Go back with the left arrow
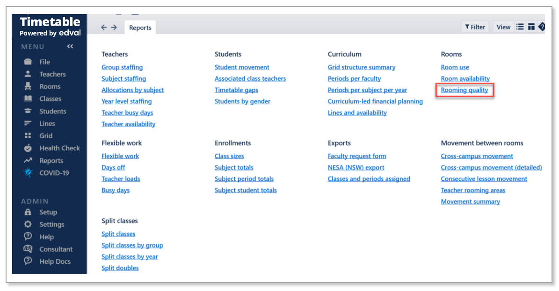The image size is (559, 291). (104, 28)
